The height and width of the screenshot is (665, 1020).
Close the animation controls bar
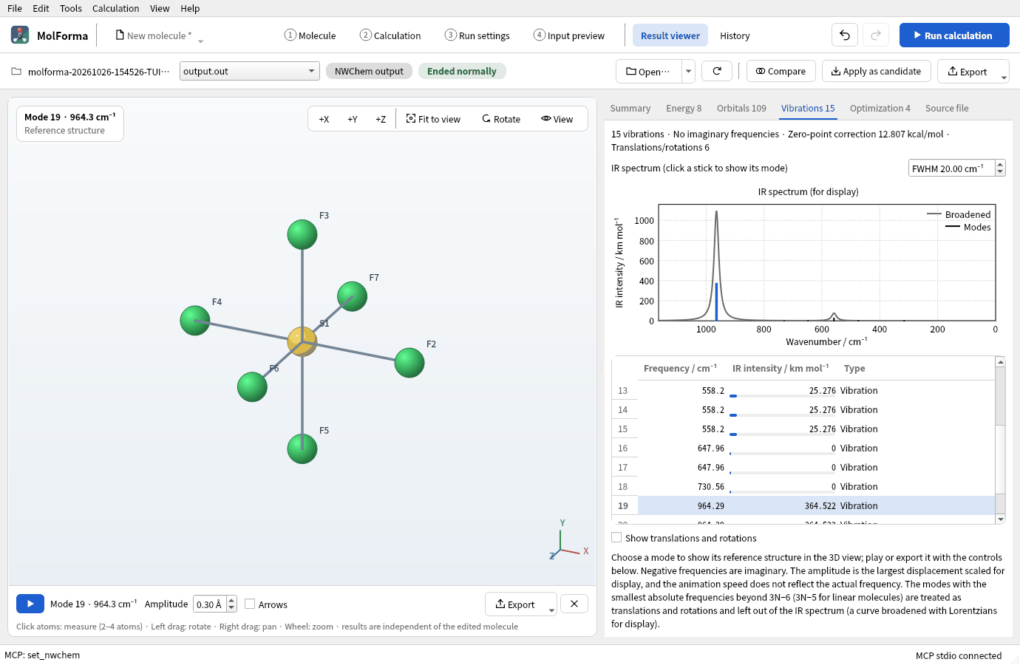[x=574, y=604]
